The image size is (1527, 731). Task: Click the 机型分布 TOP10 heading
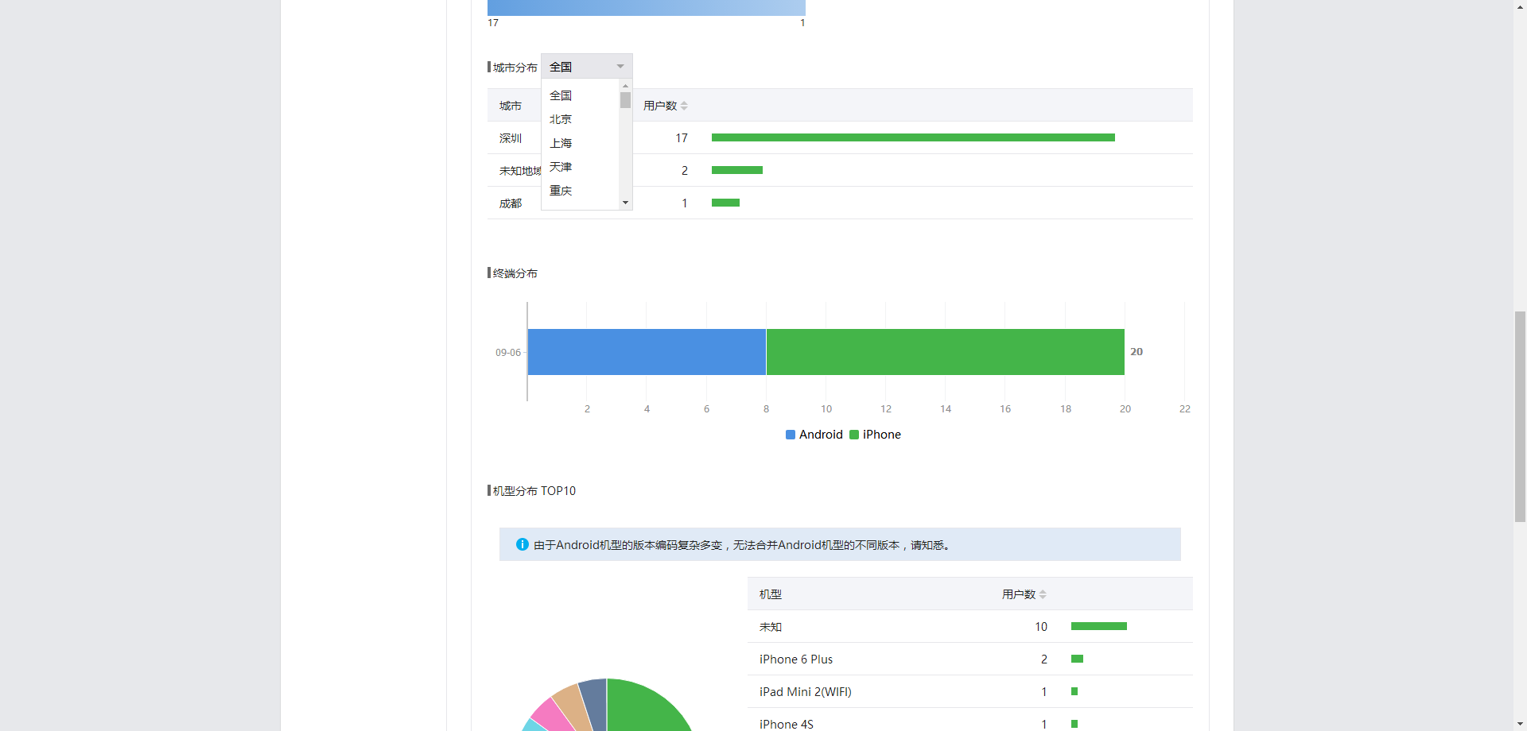(534, 491)
